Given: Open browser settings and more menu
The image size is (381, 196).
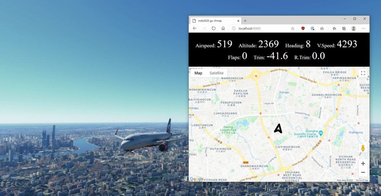Looking at the screenshot, I should [x=364, y=28].
